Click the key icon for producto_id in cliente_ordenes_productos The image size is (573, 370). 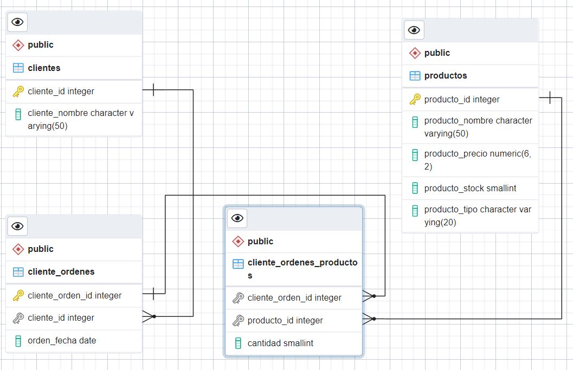(x=237, y=320)
